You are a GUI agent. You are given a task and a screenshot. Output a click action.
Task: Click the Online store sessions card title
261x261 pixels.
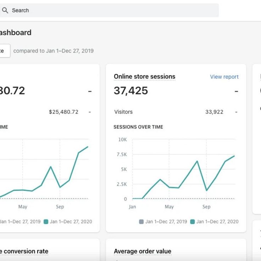click(144, 77)
